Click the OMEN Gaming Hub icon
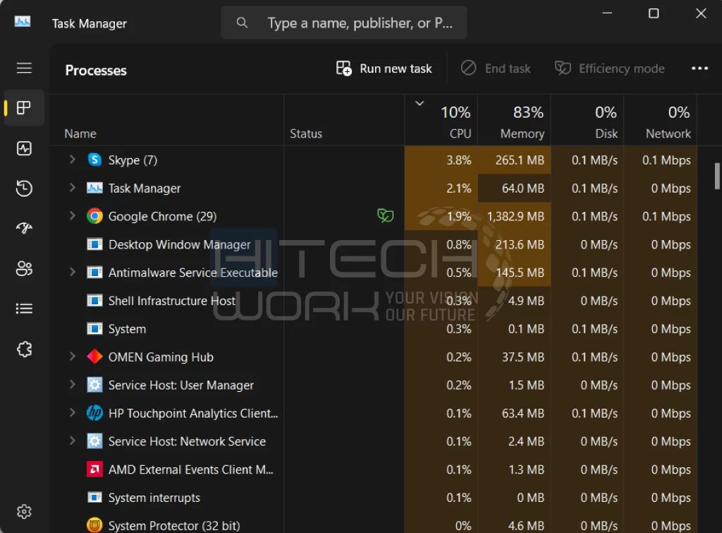Viewport: 722px width, 533px height. 94,357
